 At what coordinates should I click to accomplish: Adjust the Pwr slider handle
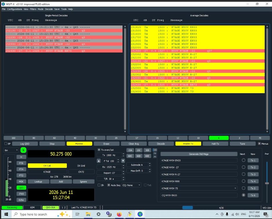pyautogui.click(x=267, y=183)
